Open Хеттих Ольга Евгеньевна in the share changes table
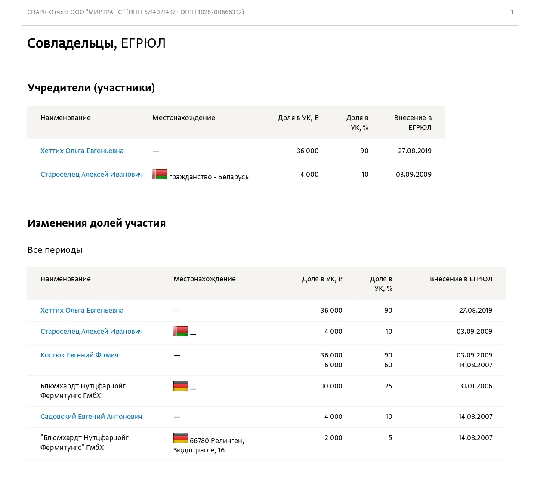The height and width of the screenshot is (489, 534). pyautogui.click(x=82, y=311)
